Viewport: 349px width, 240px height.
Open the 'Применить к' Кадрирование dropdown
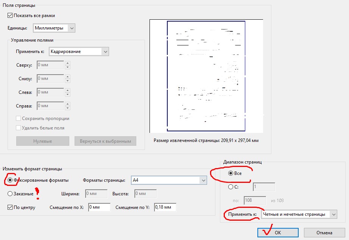tap(79, 51)
